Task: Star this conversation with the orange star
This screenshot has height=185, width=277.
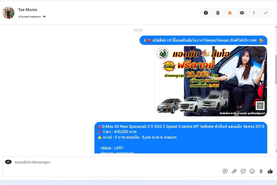Action: point(230,13)
